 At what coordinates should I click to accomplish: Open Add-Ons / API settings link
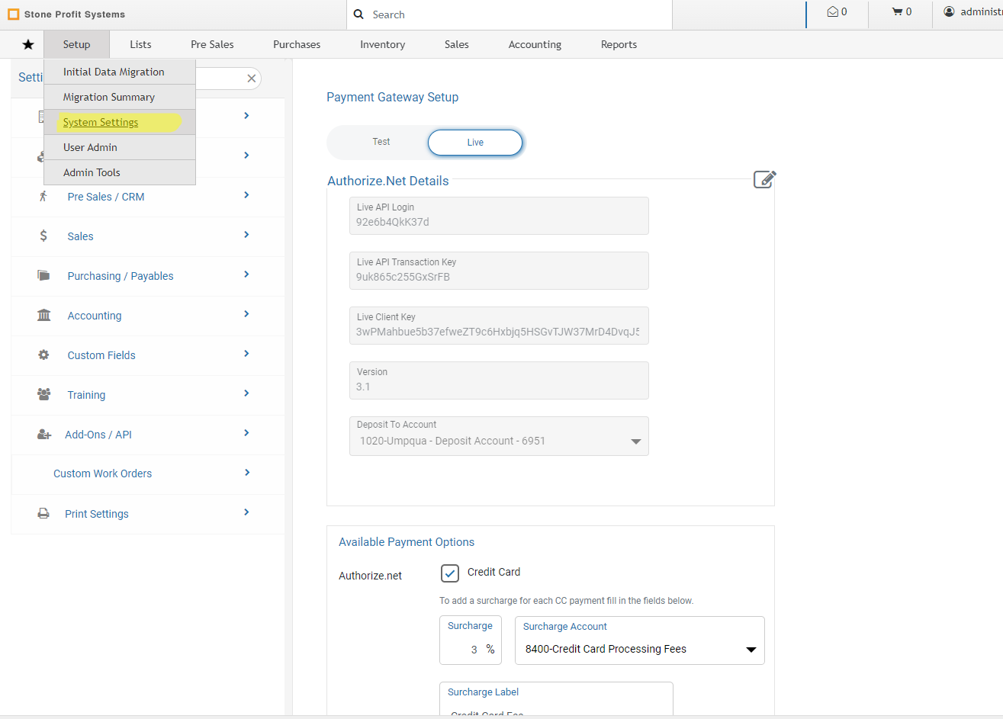pyautogui.click(x=98, y=435)
